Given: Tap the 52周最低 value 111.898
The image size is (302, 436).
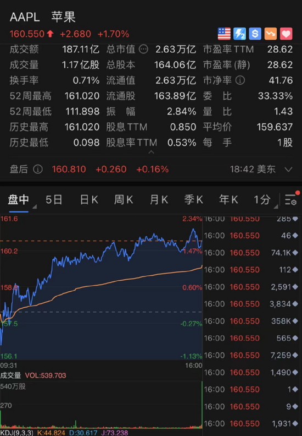Looking at the screenshot, I should (x=83, y=112).
